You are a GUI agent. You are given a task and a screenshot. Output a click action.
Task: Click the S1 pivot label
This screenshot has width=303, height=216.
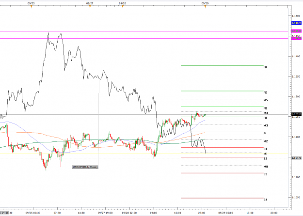click(x=265, y=149)
